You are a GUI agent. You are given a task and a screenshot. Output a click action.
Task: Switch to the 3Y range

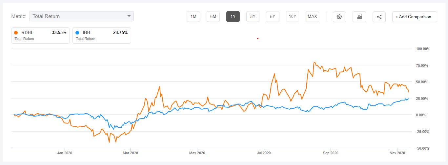coord(253,16)
